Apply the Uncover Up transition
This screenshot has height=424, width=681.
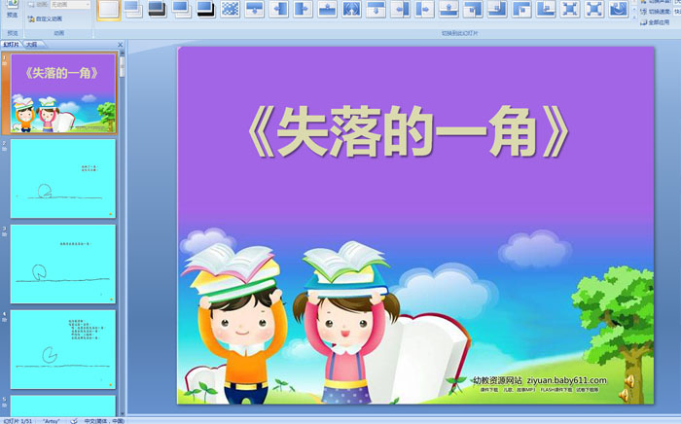pos(449,9)
